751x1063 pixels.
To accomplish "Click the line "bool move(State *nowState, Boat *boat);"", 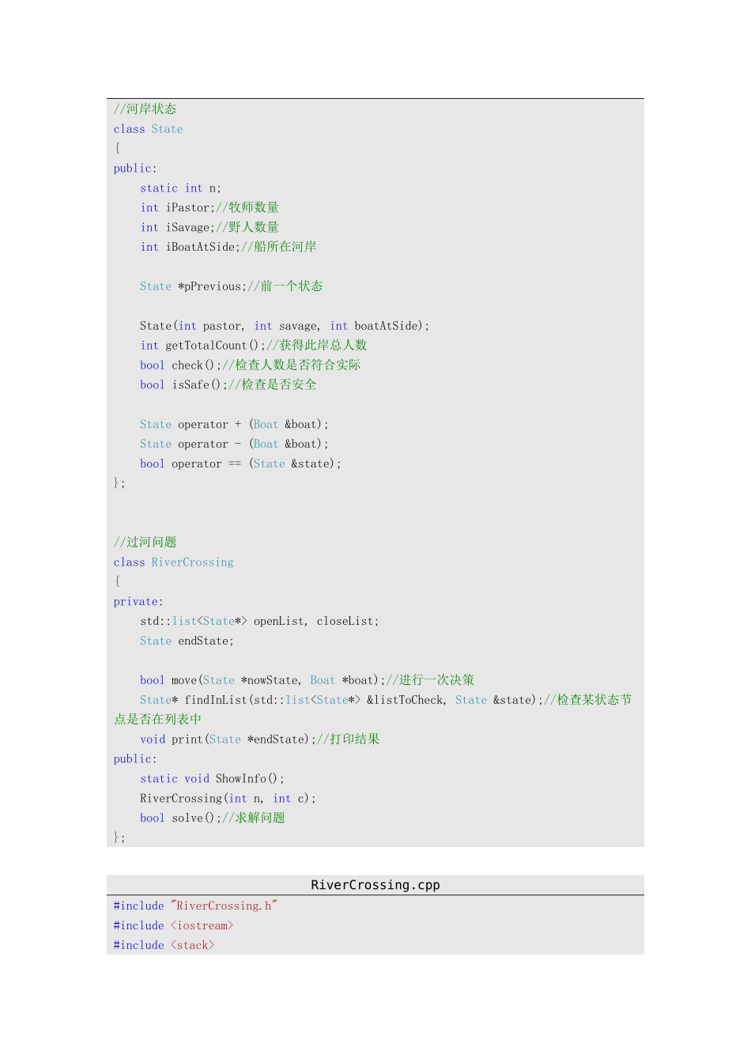I will pos(263,680).
